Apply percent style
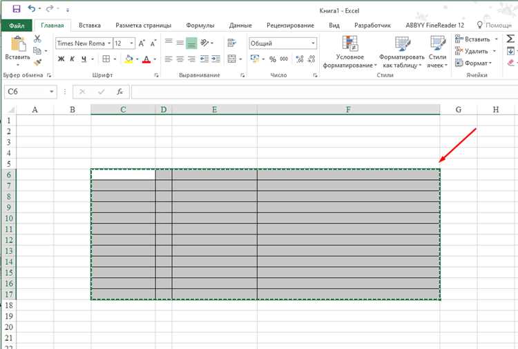The image size is (518, 349). (x=273, y=59)
